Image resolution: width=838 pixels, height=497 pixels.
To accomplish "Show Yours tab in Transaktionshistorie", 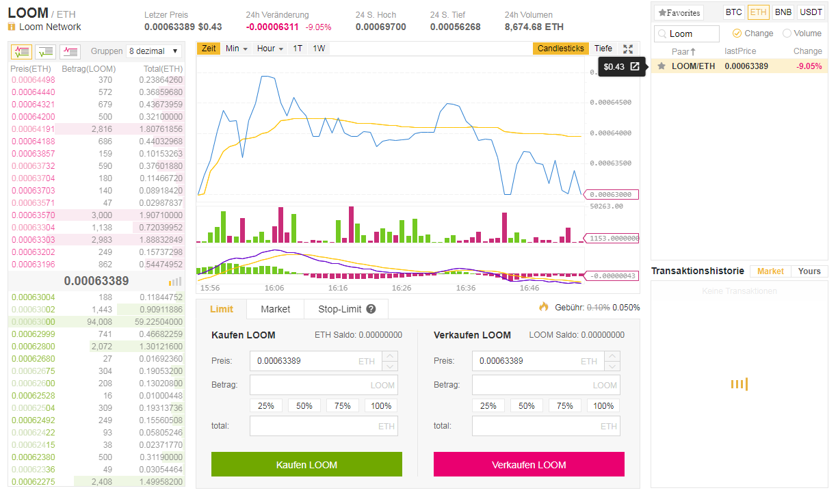I will coord(809,271).
